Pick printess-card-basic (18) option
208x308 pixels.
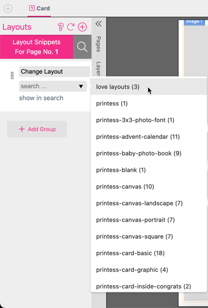pyautogui.click(x=149, y=253)
